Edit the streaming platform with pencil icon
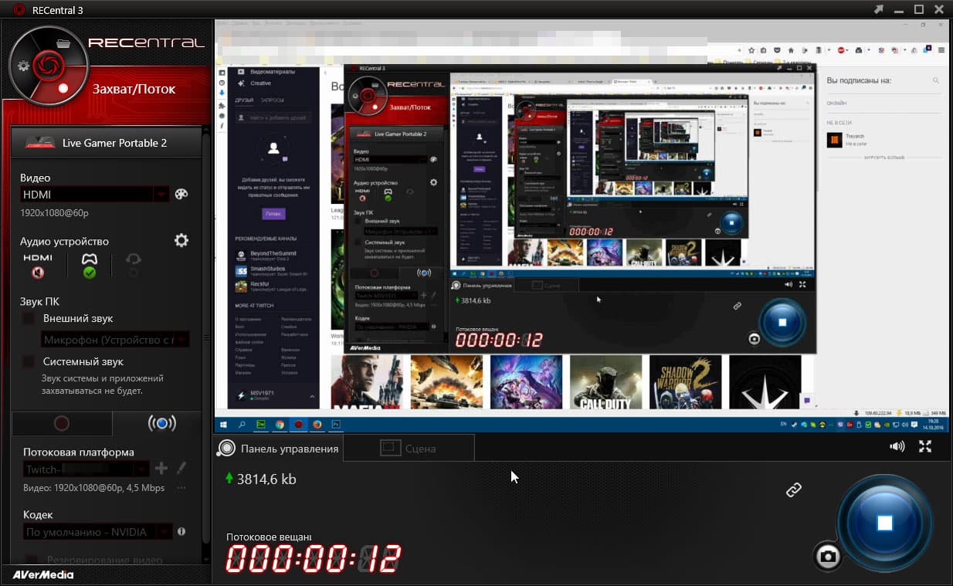 point(181,468)
